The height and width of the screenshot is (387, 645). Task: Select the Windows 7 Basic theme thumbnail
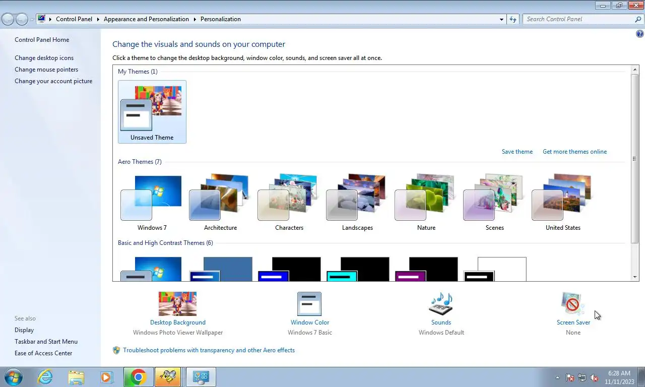(151, 269)
